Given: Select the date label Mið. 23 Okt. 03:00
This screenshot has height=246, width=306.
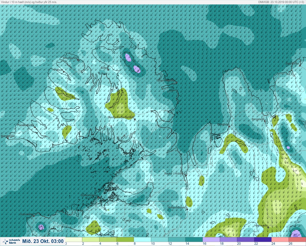Looking at the screenshot, I should [x=43, y=241].
